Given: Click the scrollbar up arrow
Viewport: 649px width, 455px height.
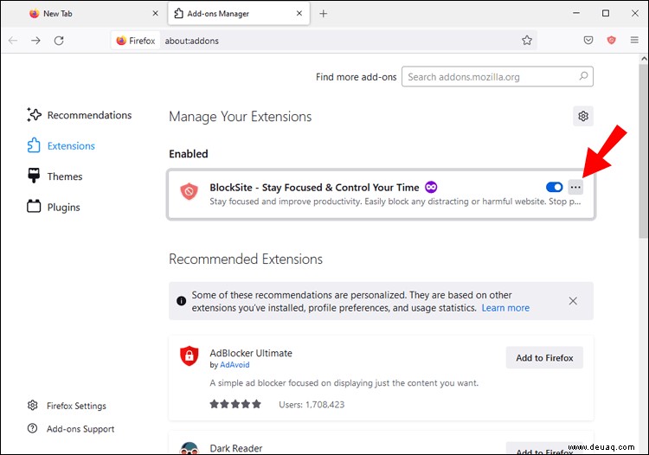Looking at the screenshot, I should (644, 59).
